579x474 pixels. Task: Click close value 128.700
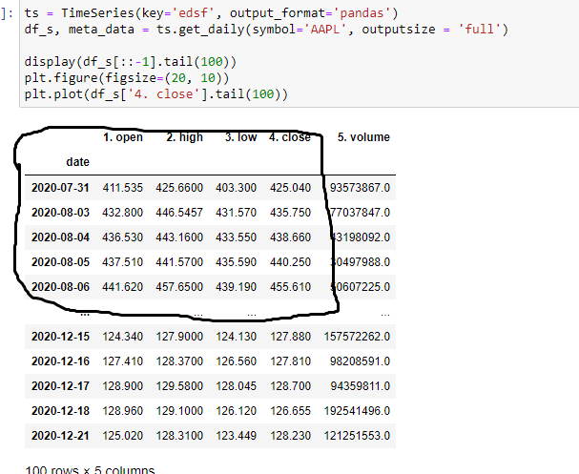(x=290, y=386)
